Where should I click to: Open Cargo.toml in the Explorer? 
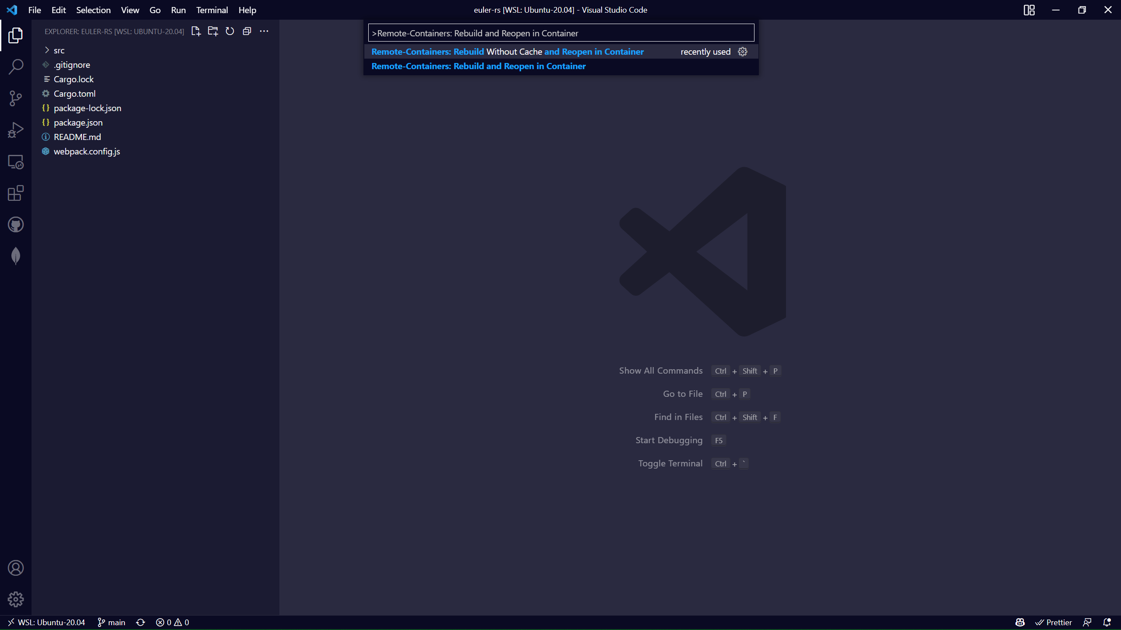pos(155,94)
